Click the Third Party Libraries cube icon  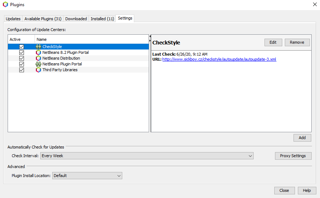click(x=38, y=70)
